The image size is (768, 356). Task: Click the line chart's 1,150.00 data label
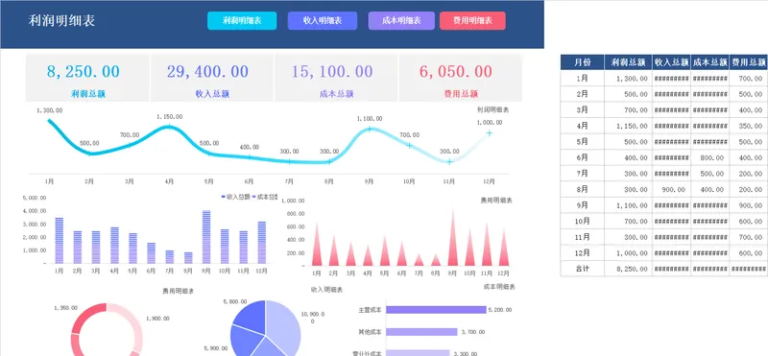pyautogui.click(x=170, y=116)
